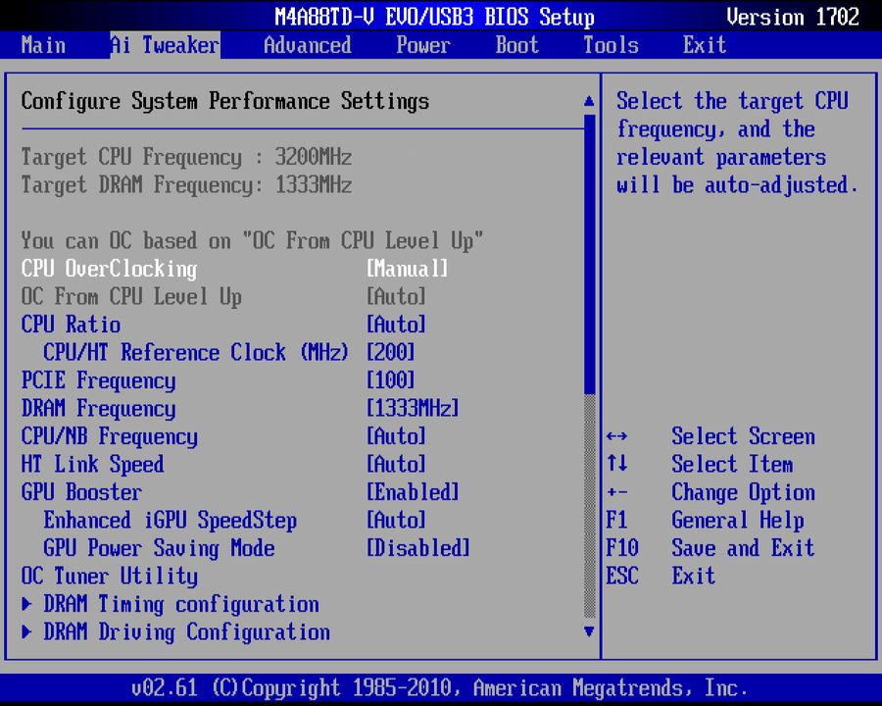Switch to the Ai Tweaker tab
882x706 pixels.
(x=164, y=45)
